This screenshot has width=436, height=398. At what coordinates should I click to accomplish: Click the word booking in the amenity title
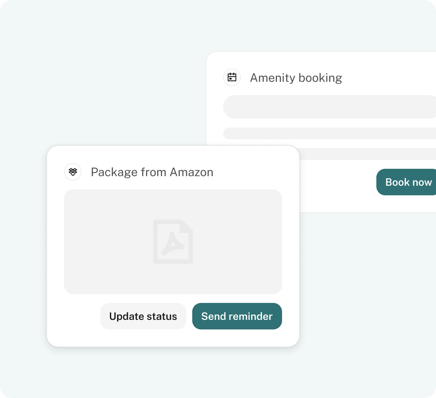coord(320,78)
